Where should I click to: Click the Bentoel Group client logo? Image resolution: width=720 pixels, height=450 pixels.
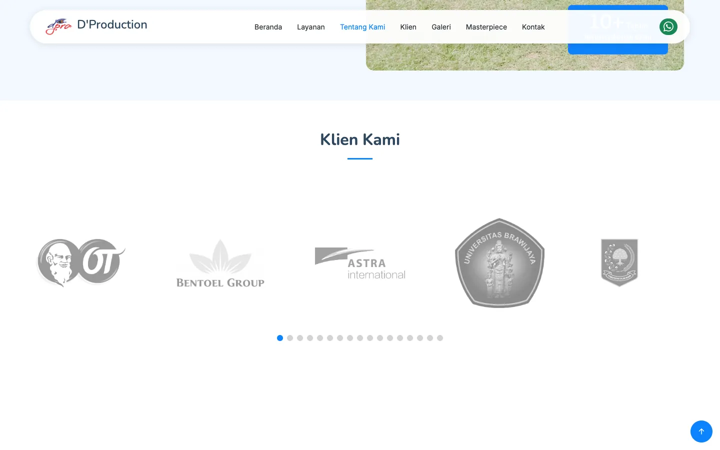coord(220,263)
